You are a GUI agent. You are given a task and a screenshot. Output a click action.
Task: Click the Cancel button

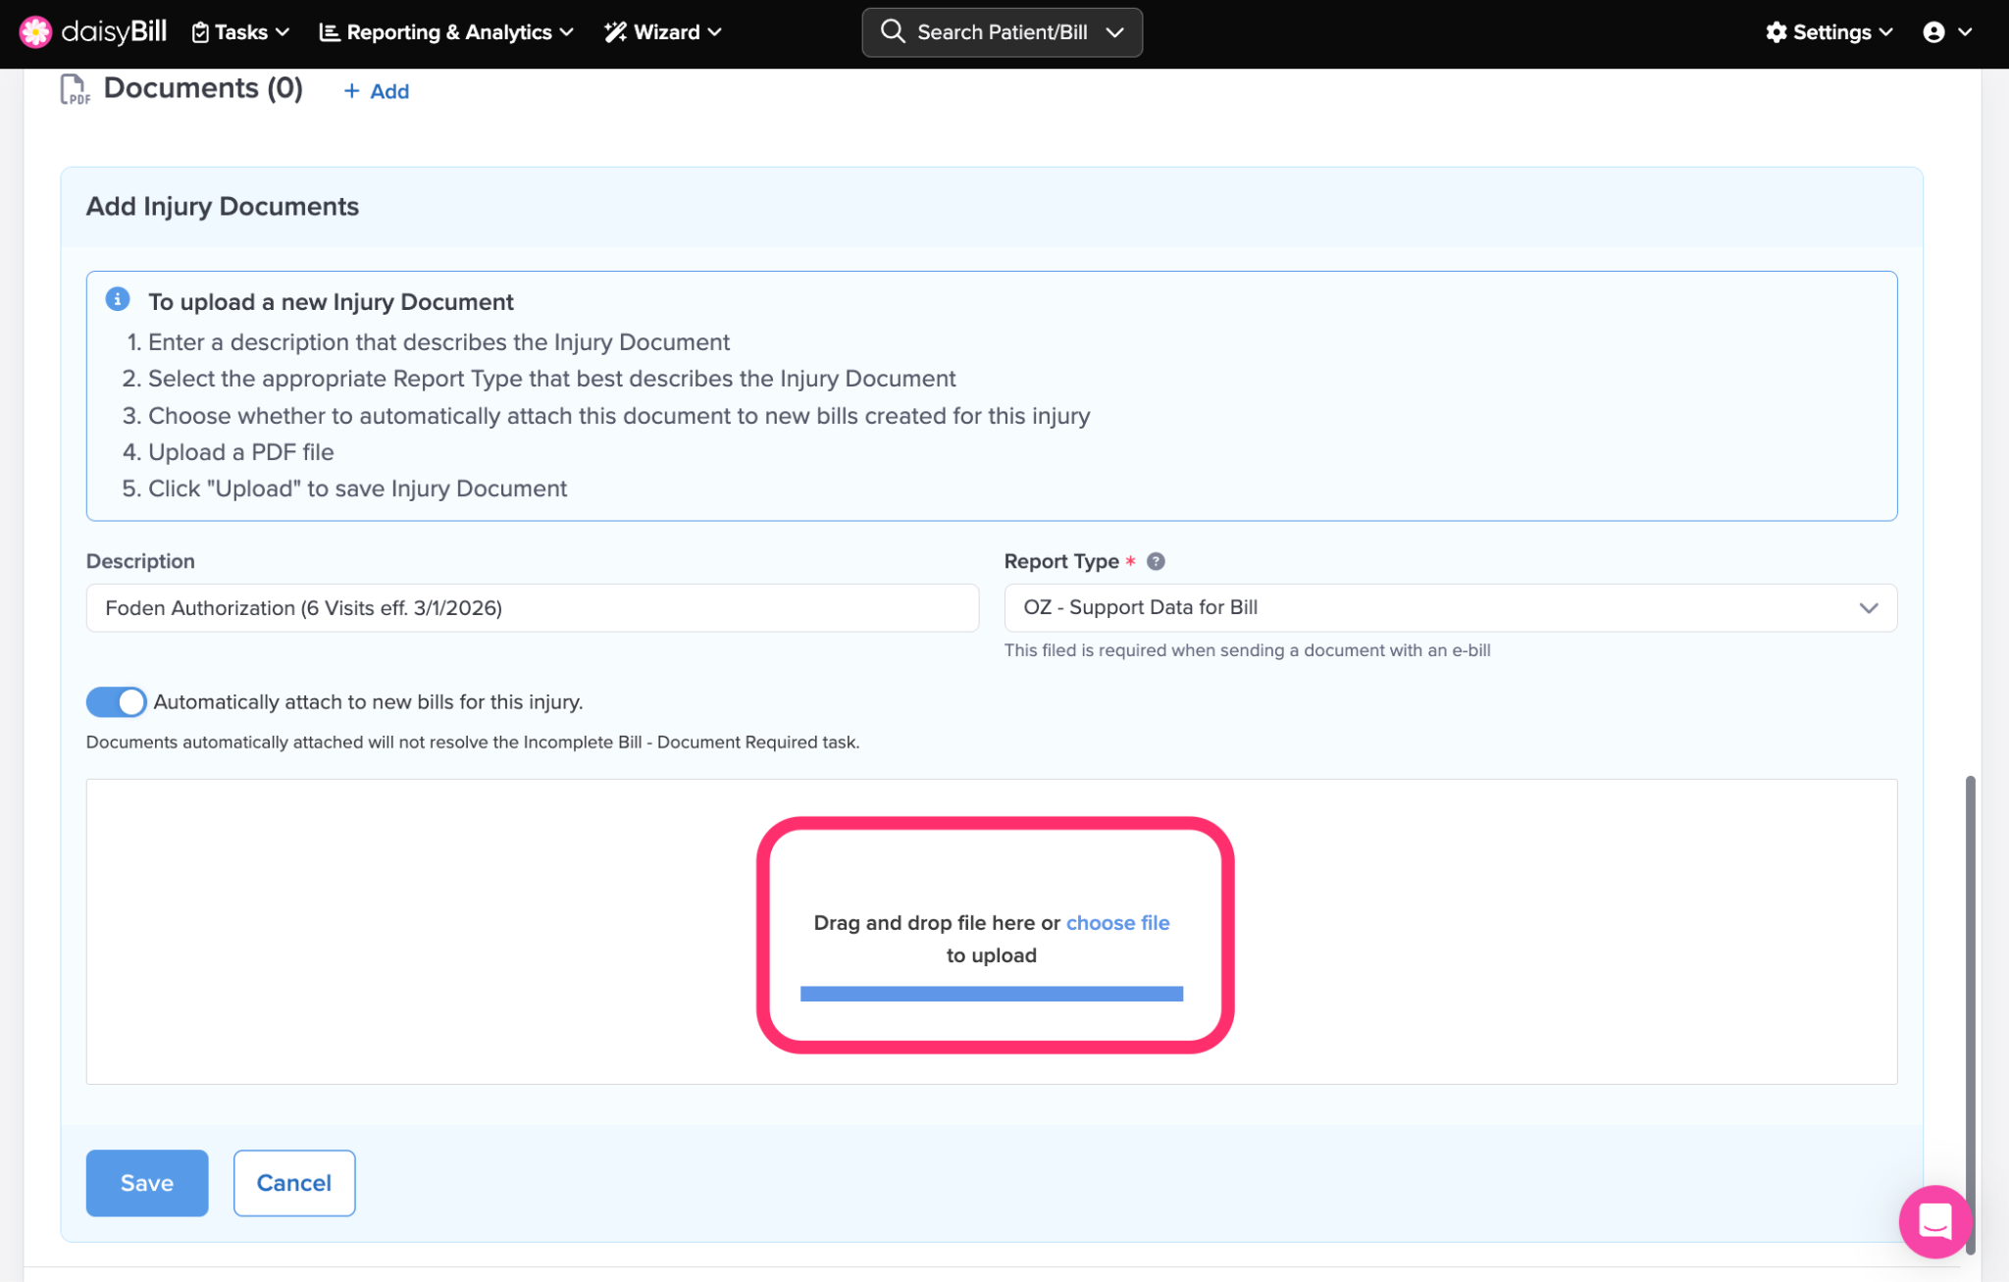coord(293,1183)
